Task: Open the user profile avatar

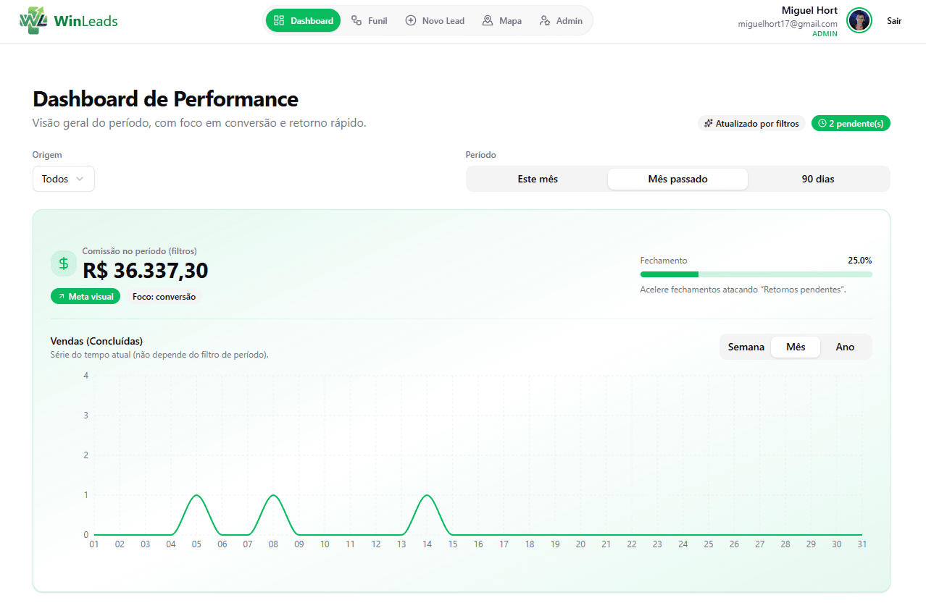Action: tap(859, 21)
